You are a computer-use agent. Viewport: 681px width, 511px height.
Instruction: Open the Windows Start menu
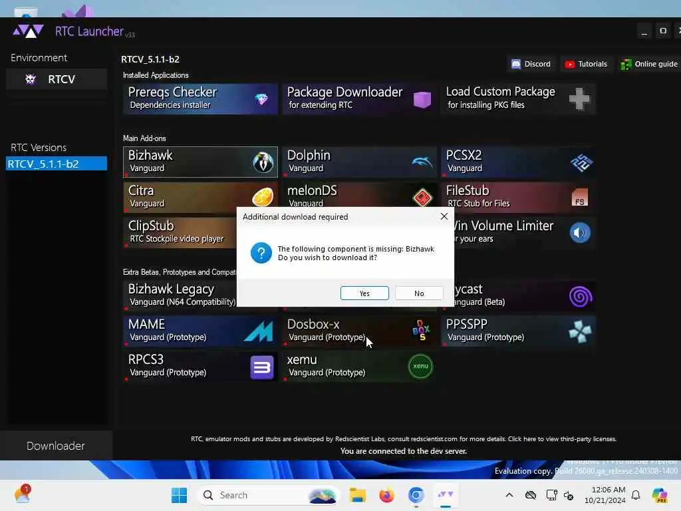[179, 495]
